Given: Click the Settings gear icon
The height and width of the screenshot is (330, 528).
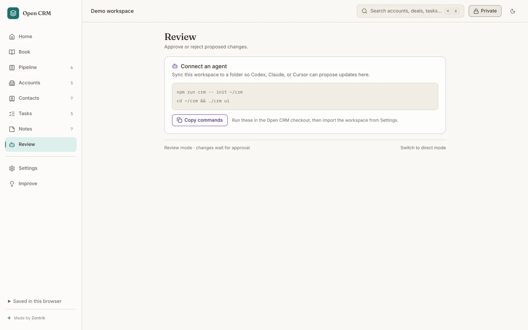Looking at the screenshot, I should pyautogui.click(x=12, y=168).
